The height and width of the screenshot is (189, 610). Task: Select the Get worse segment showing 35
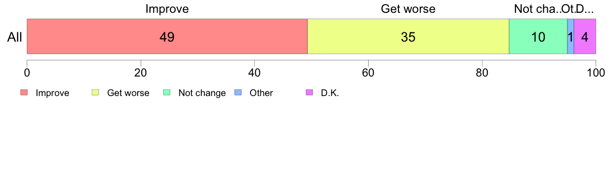click(409, 36)
